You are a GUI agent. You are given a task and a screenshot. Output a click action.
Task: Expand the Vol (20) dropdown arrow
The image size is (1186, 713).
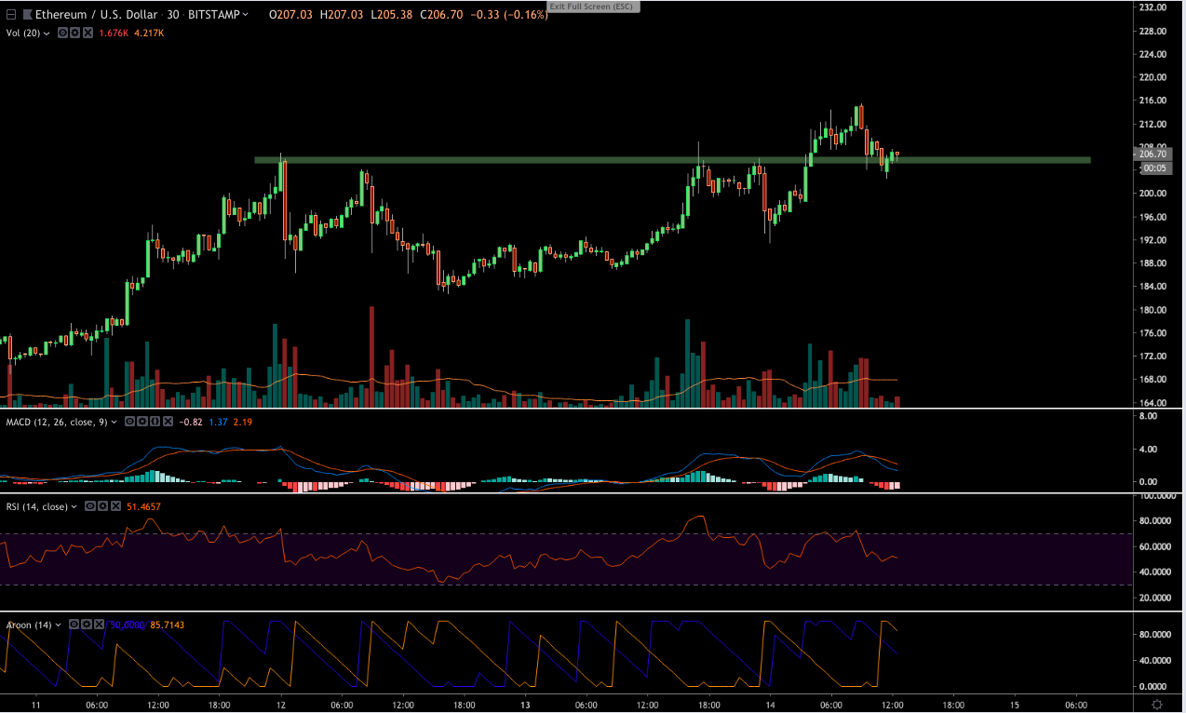[x=47, y=33]
